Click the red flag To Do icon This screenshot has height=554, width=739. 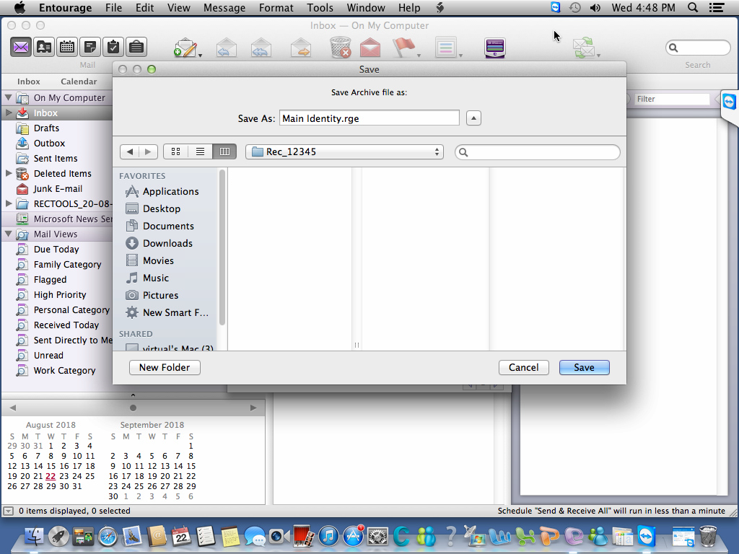403,48
